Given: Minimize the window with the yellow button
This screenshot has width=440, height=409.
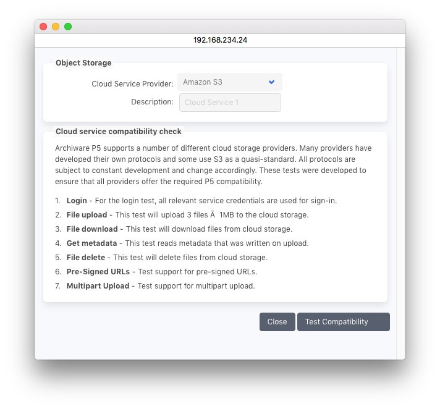Looking at the screenshot, I should point(56,27).
